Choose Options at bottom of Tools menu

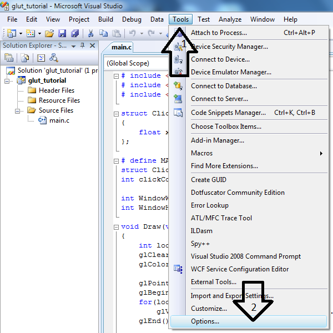(249, 321)
